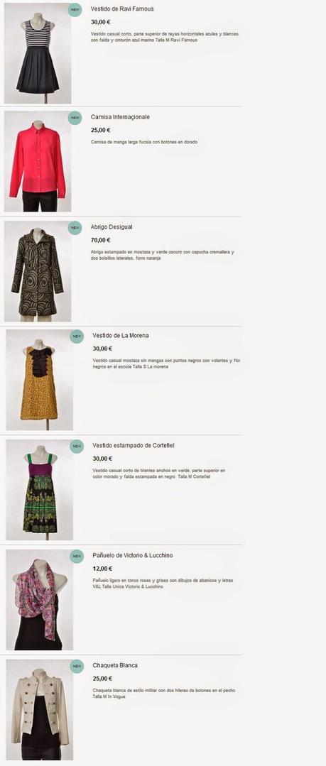Open the fuchsia shirt photo

[x=38, y=161]
